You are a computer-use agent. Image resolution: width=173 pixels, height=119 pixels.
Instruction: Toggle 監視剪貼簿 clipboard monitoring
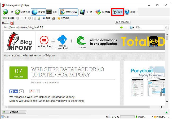(x=68, y=12)
